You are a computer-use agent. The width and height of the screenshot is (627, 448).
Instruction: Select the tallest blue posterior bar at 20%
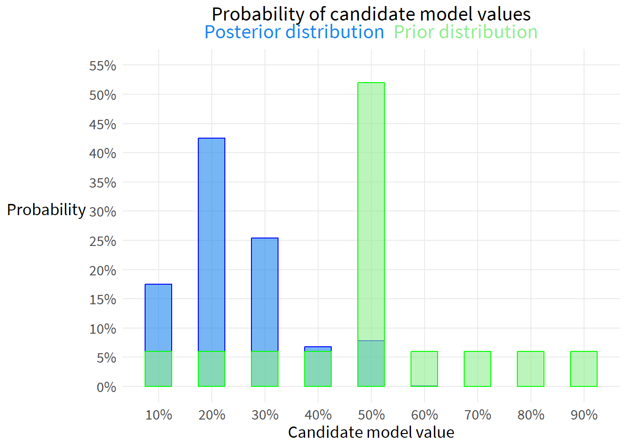coord(211,243)
